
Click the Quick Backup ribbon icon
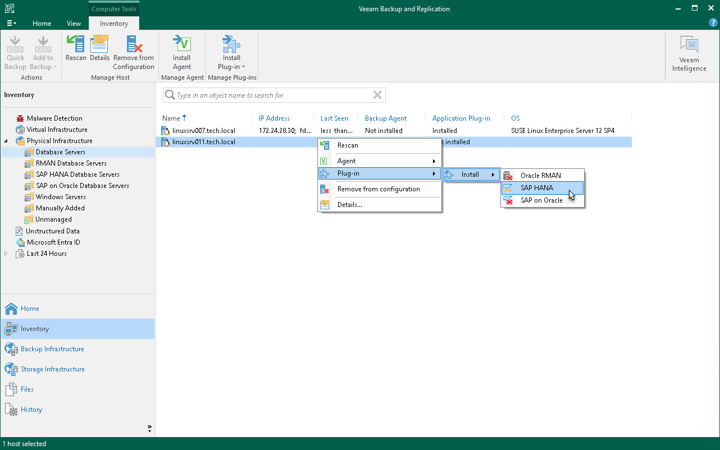pyautogui.click(x=16, y=44)
